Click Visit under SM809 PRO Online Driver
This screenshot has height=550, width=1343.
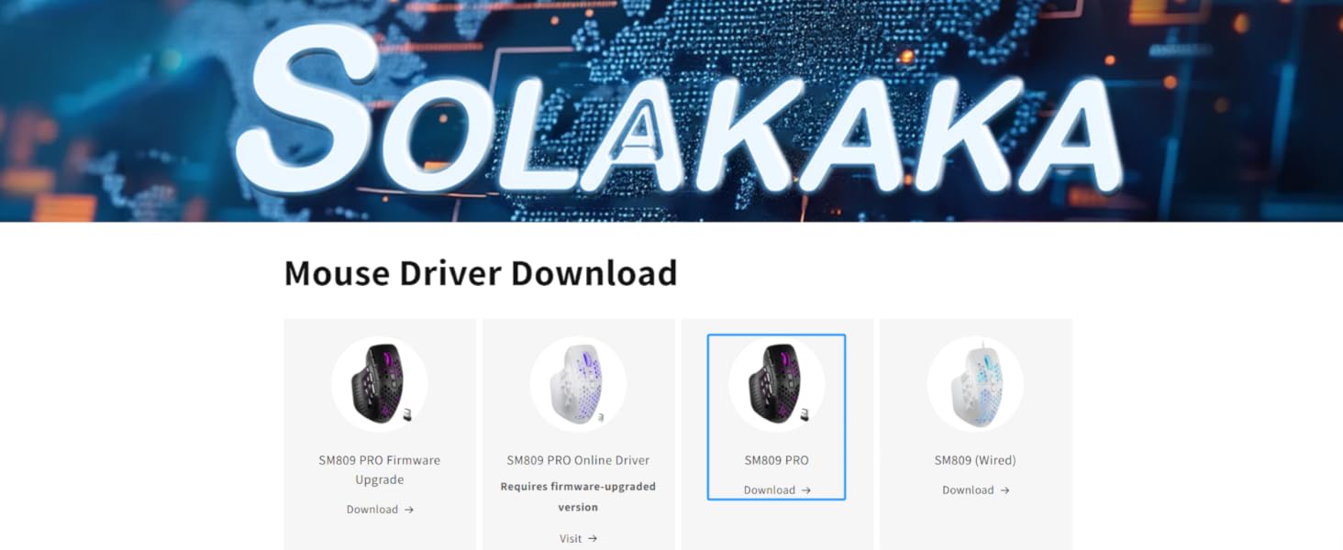[x=571, y=539]
